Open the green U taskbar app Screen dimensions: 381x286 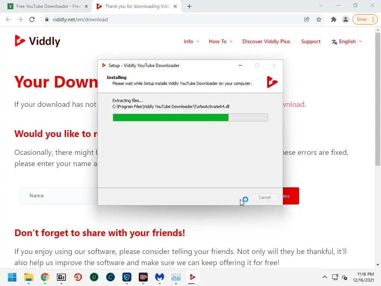pos(94,277)
